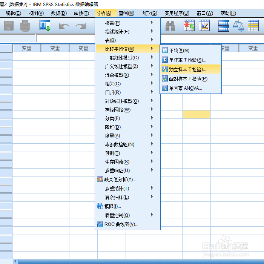Viewport: 264px width, 264px height.
Task: Click the Weight cases scales icon
Action: 238,26
